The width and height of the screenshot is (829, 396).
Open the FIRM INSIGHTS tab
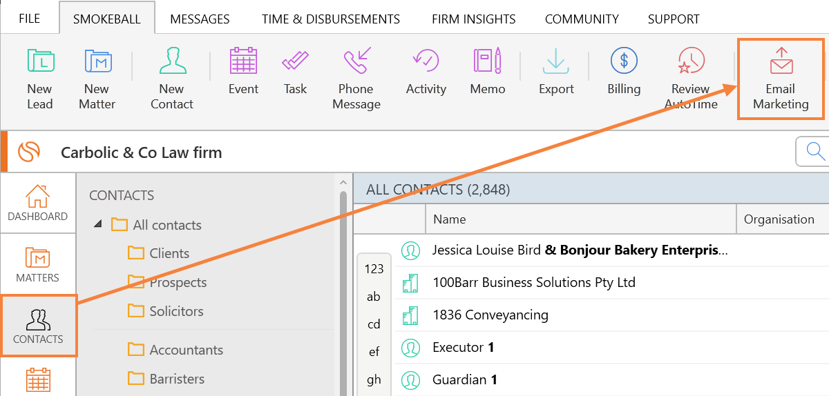473,19
